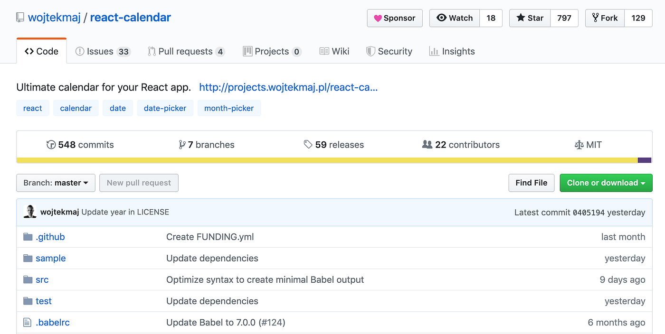Click the purple language bar segment
665x334 pixels.
pyautogui.click(x=645, y=160)
